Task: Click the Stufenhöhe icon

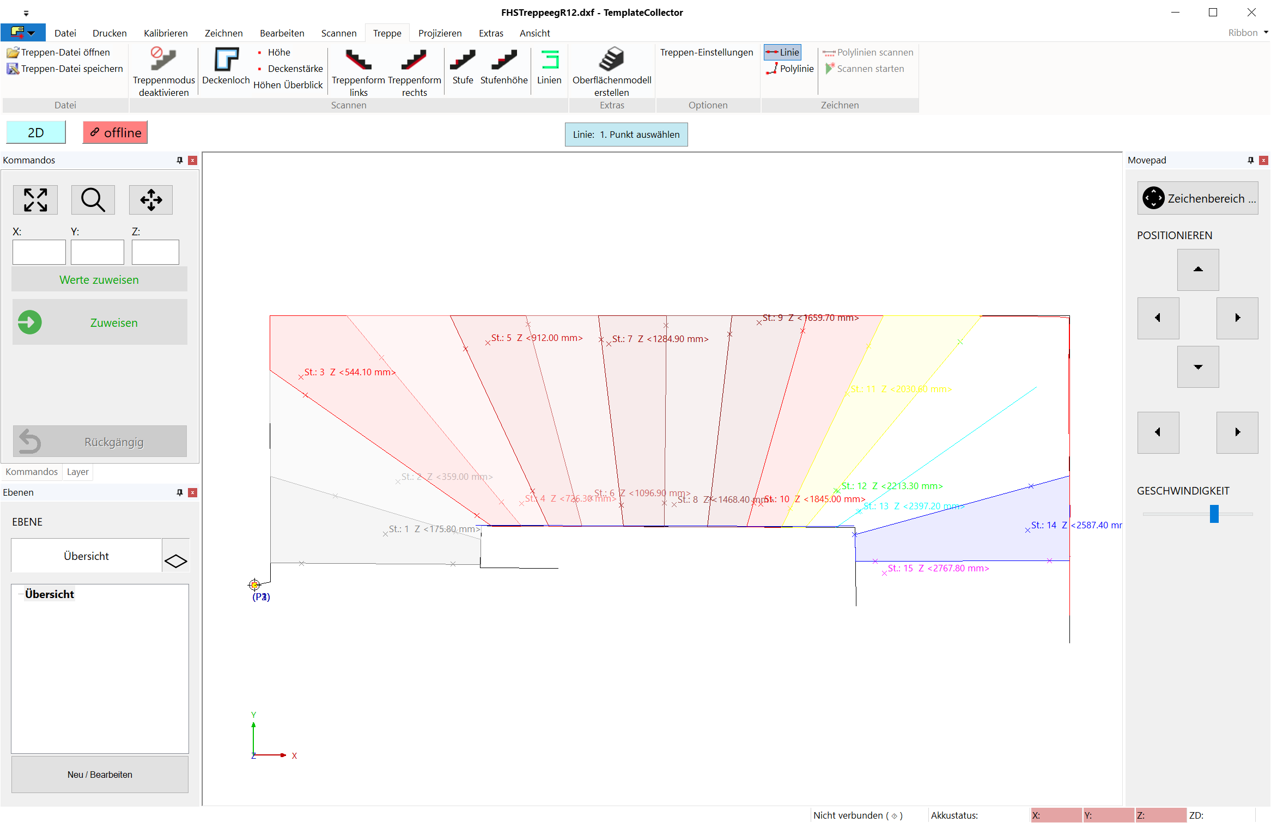Action: (503, 60)
